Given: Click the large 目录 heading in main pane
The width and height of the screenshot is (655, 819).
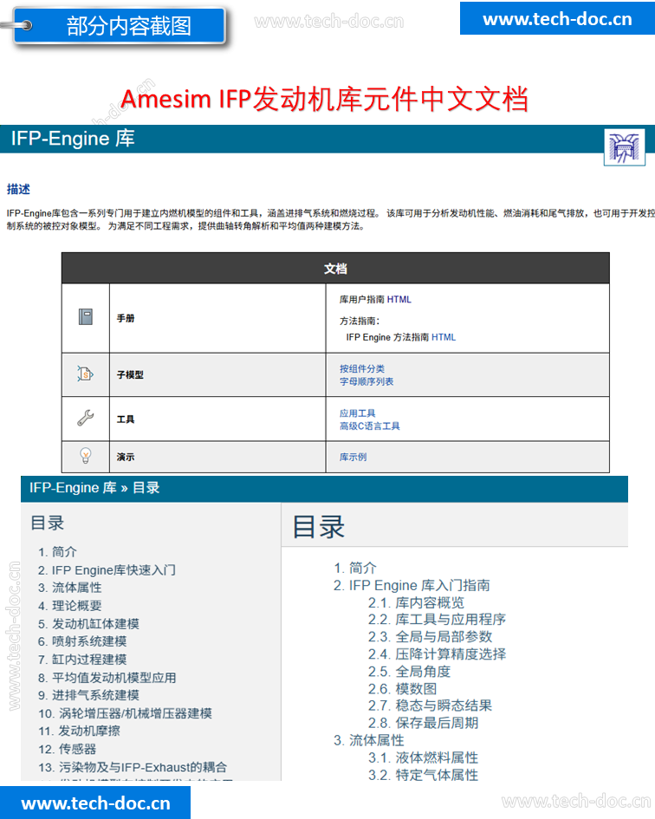Looking at the screenshot, I should tap(318, 527).
